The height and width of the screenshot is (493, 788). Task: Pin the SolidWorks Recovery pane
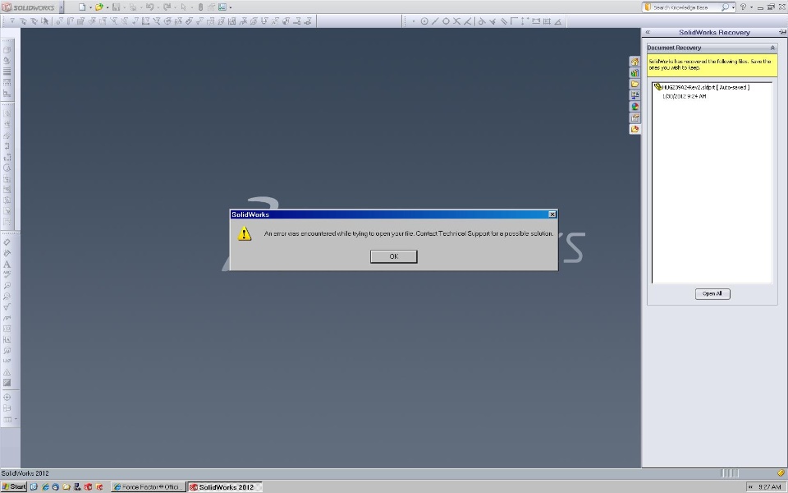coord(782,32)
